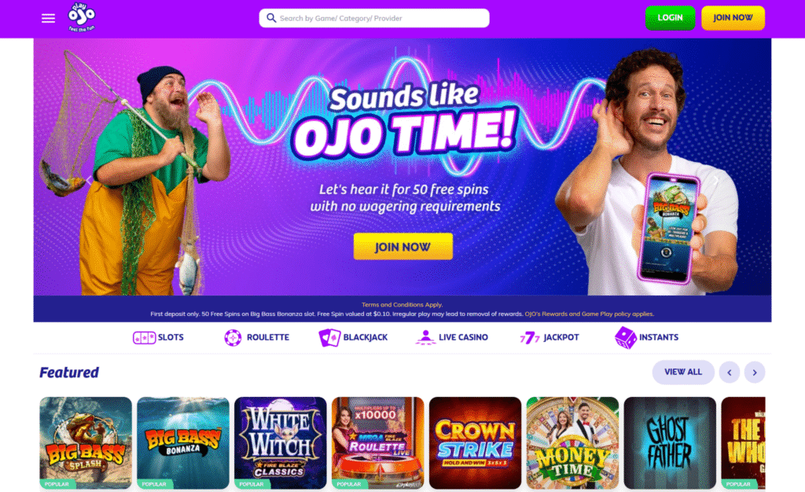Open OJO's Rewards and Game Play policy link

coord(589,314)
